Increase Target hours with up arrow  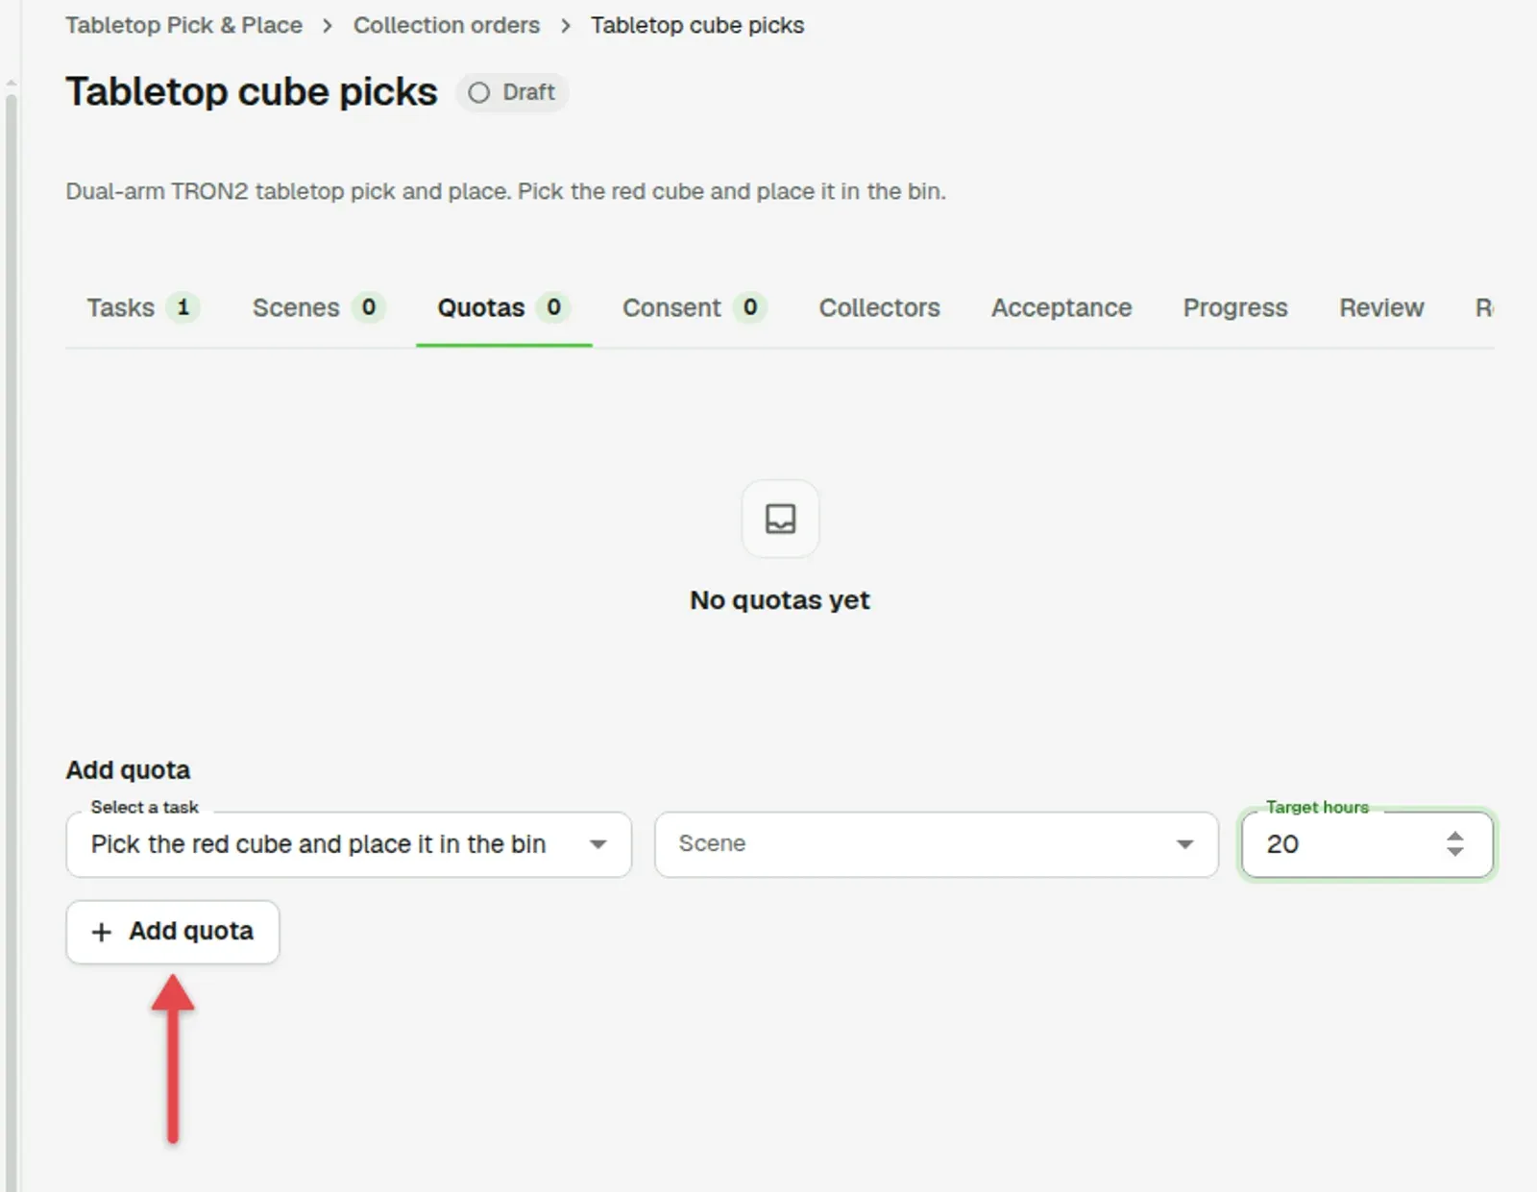click(x=1455, y=836)
